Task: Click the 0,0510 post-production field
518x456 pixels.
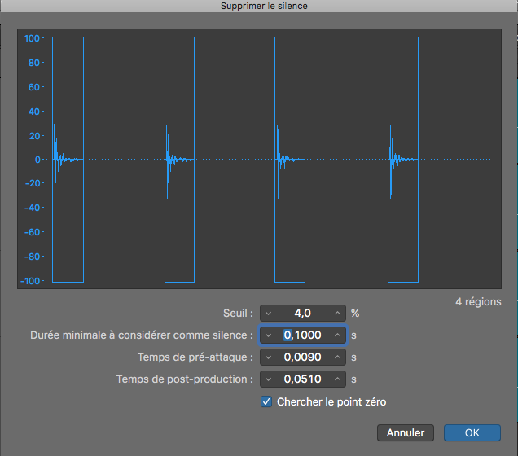Action: 303,379
